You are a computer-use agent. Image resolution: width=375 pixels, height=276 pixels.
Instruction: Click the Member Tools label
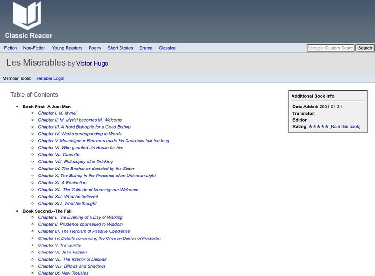point(17,78)
